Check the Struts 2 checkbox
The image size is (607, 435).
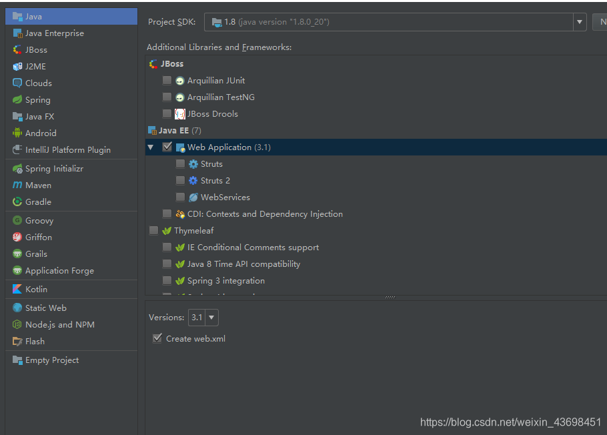coord(180,181)
